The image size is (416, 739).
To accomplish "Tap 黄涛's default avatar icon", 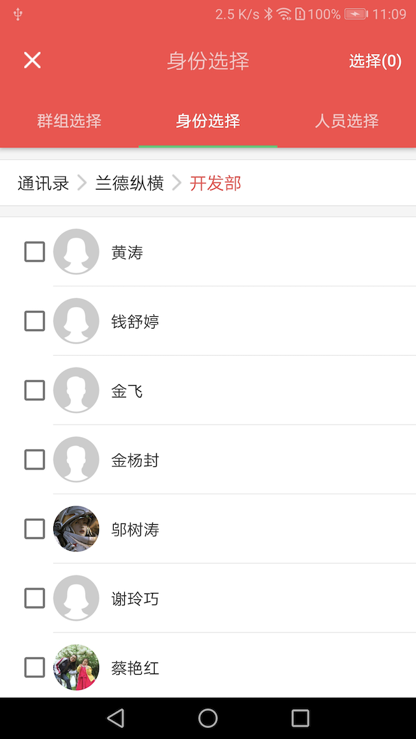I will pos(76,252).
